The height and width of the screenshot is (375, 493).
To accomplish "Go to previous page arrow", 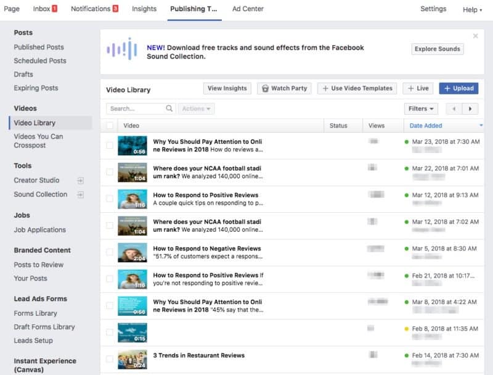I will [x=454, y=109].
